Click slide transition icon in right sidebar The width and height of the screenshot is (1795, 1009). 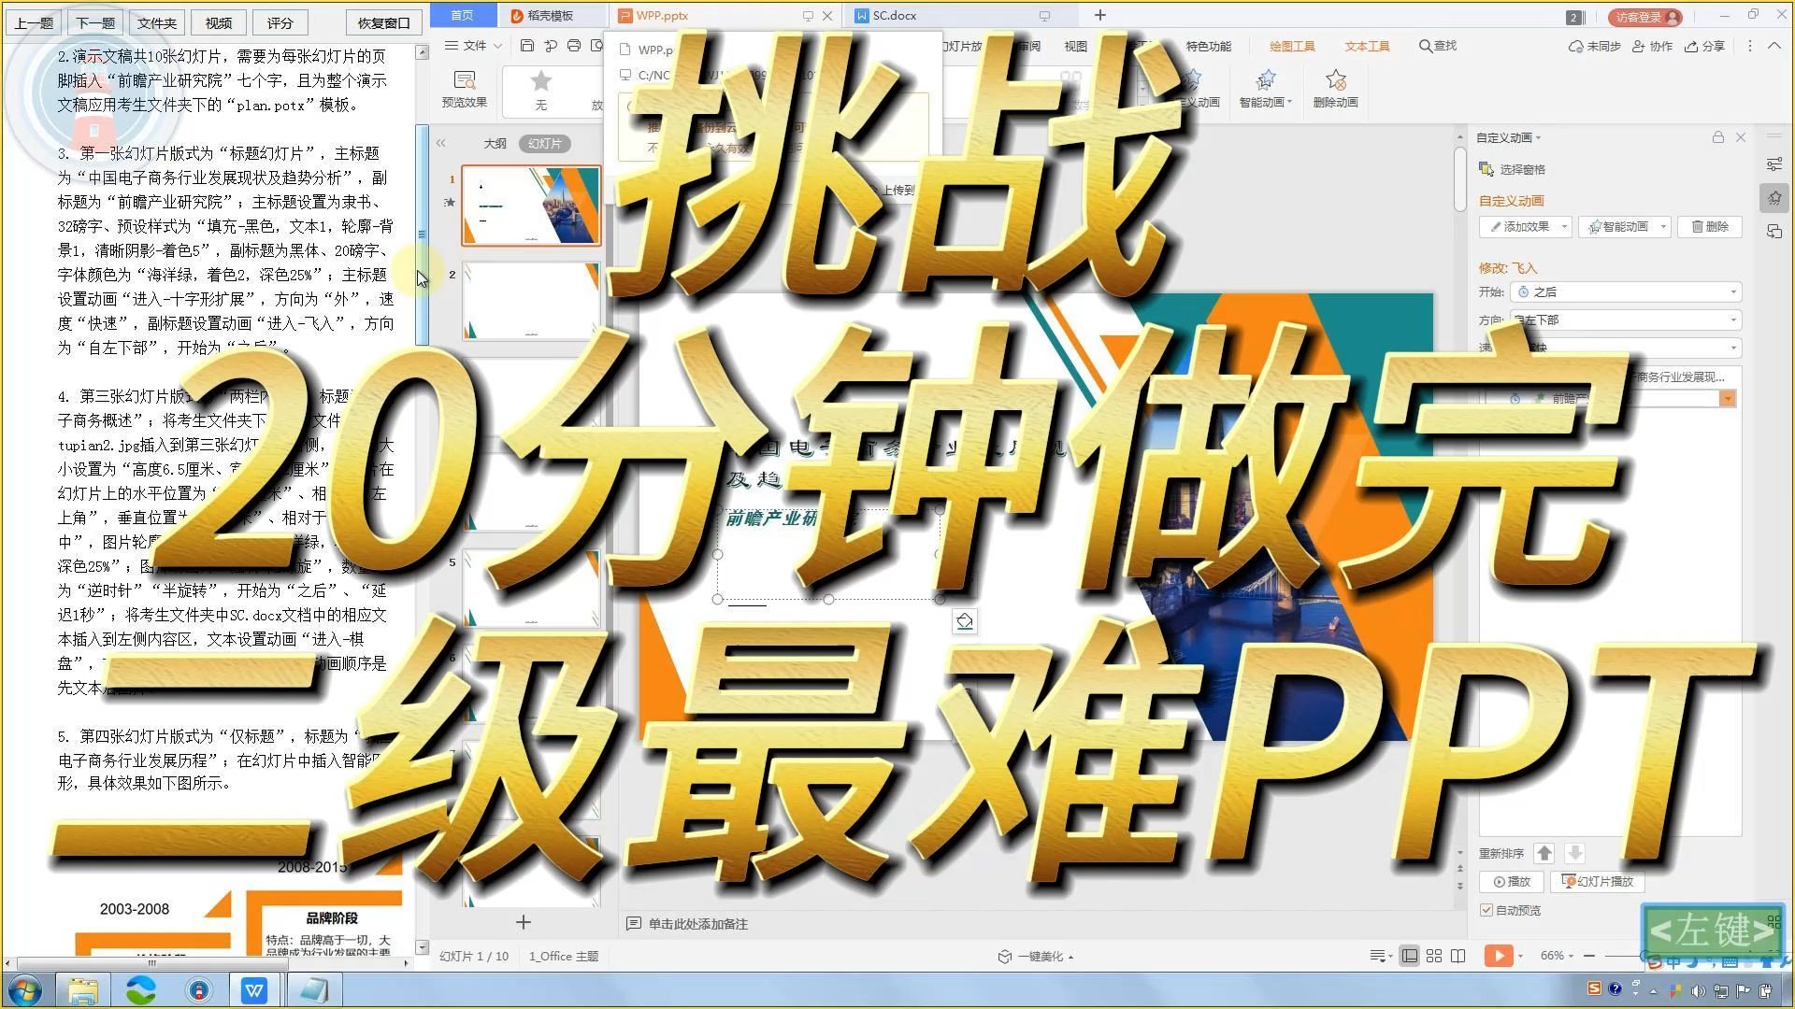tap(1774, 232)
